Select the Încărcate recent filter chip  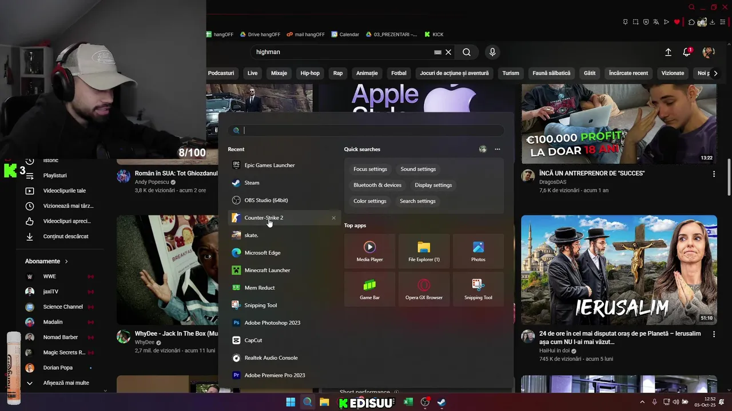[x=628, y=73]
